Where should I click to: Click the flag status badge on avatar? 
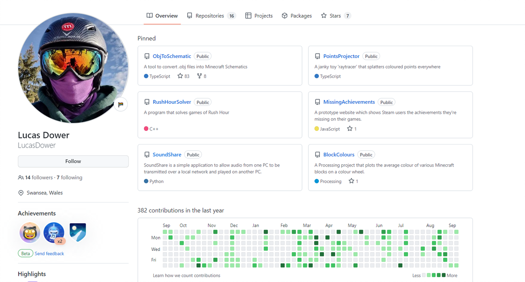[x=120, y=105]
